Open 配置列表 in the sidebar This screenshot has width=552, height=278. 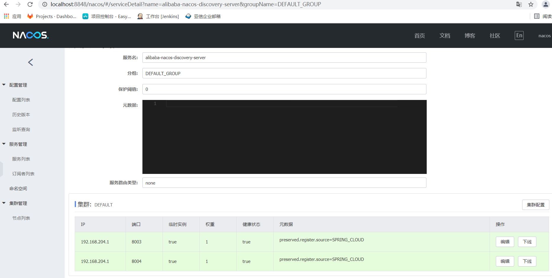[21, 100]
